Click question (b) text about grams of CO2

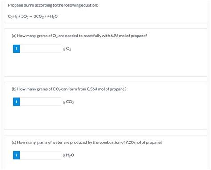(69, 89)
